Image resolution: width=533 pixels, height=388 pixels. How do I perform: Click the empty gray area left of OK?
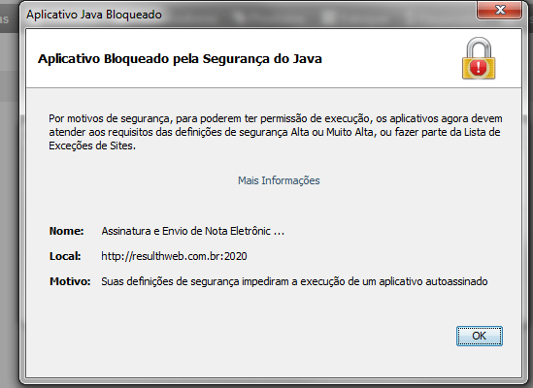[x=238, y=336]
